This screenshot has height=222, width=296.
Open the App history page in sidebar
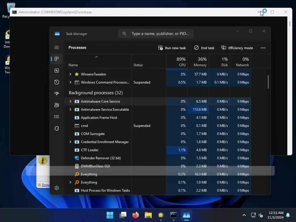57,82
